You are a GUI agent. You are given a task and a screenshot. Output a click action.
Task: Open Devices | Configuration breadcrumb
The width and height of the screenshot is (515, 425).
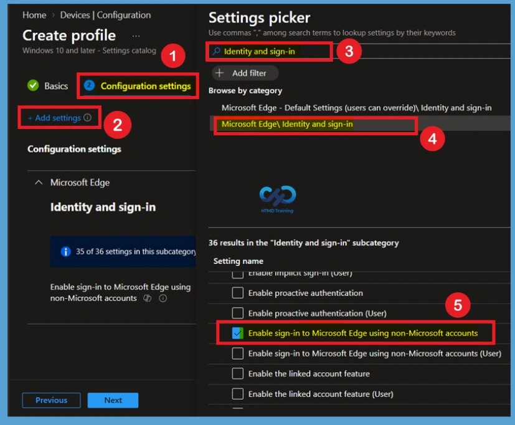[105, 15]
